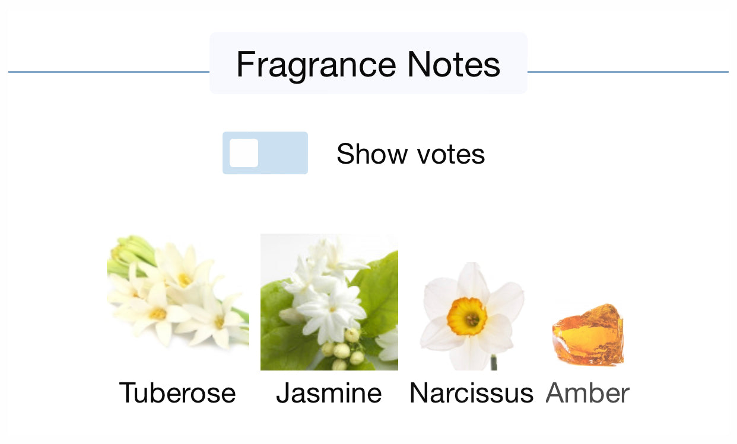Click the Jasmine note name
Viewport: 737px width, 444px height.
click(x=329, y=393)
